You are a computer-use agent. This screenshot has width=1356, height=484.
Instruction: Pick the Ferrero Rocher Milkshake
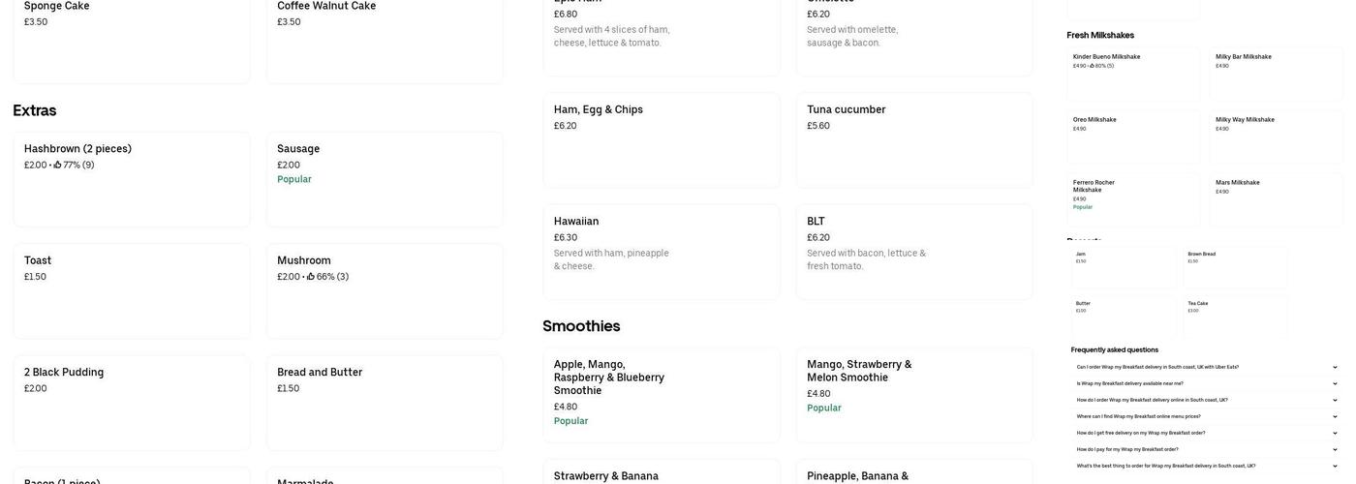(x=1133, y=198)
